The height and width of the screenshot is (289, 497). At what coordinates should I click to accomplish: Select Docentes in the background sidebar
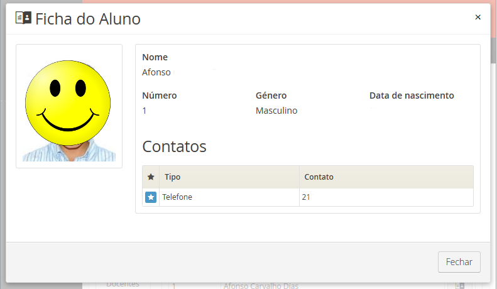(123, 284)
